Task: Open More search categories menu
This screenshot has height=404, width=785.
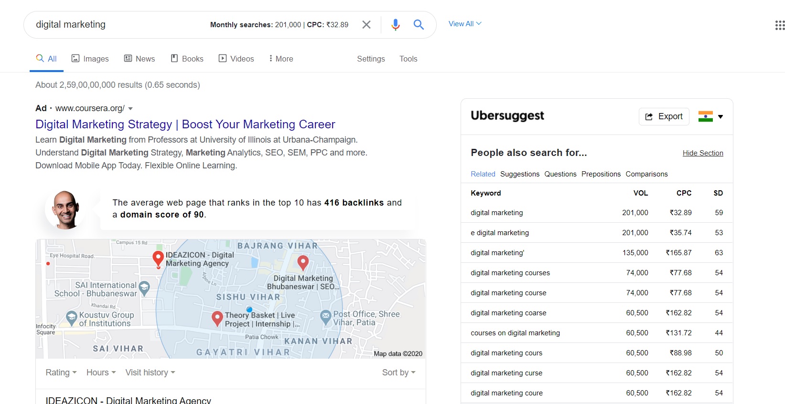Action: click(x=281, y=59)
